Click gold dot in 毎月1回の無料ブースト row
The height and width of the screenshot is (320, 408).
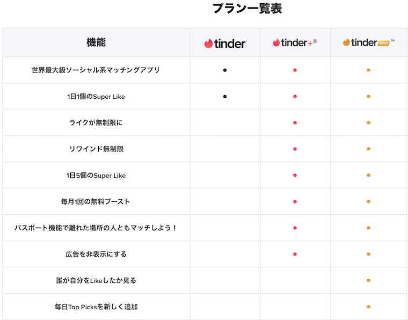click(x=368, y=202)
